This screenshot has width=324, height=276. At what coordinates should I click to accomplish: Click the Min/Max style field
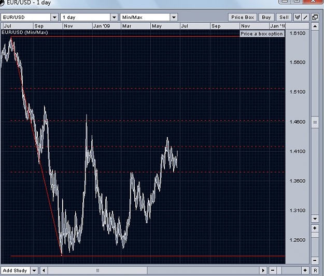pos(145,17)
